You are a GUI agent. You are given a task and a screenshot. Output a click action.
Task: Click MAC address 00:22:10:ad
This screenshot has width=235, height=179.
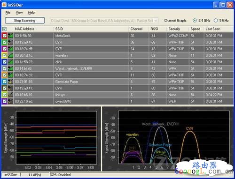pos(24,101)
